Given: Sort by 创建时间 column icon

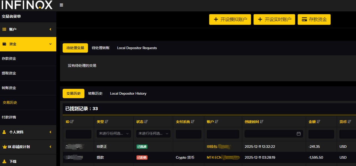Looking at the screenshot, I should pos(262,122).
